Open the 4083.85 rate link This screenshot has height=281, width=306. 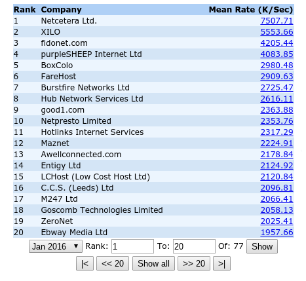click(277, 54)
